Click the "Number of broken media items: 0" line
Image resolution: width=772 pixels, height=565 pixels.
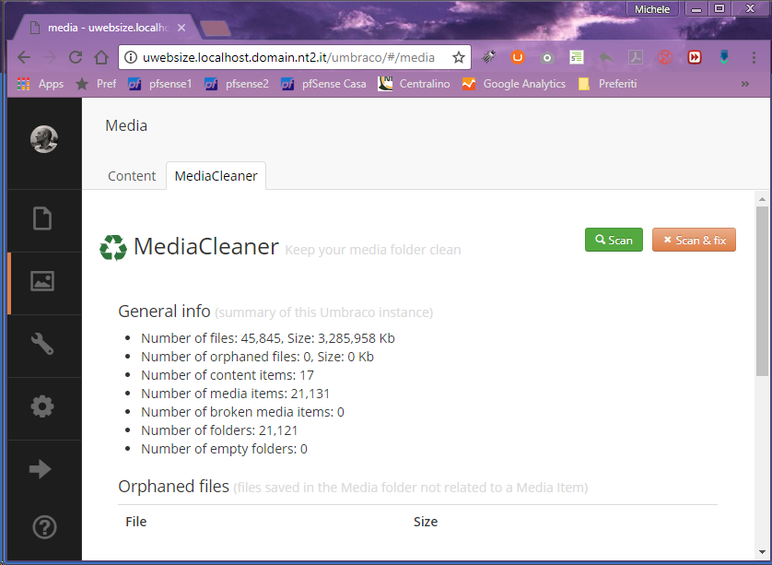pos(242,412)
